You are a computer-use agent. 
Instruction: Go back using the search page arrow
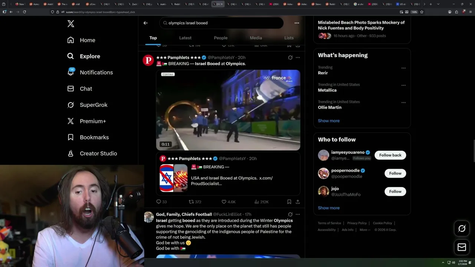coord(145,23)
